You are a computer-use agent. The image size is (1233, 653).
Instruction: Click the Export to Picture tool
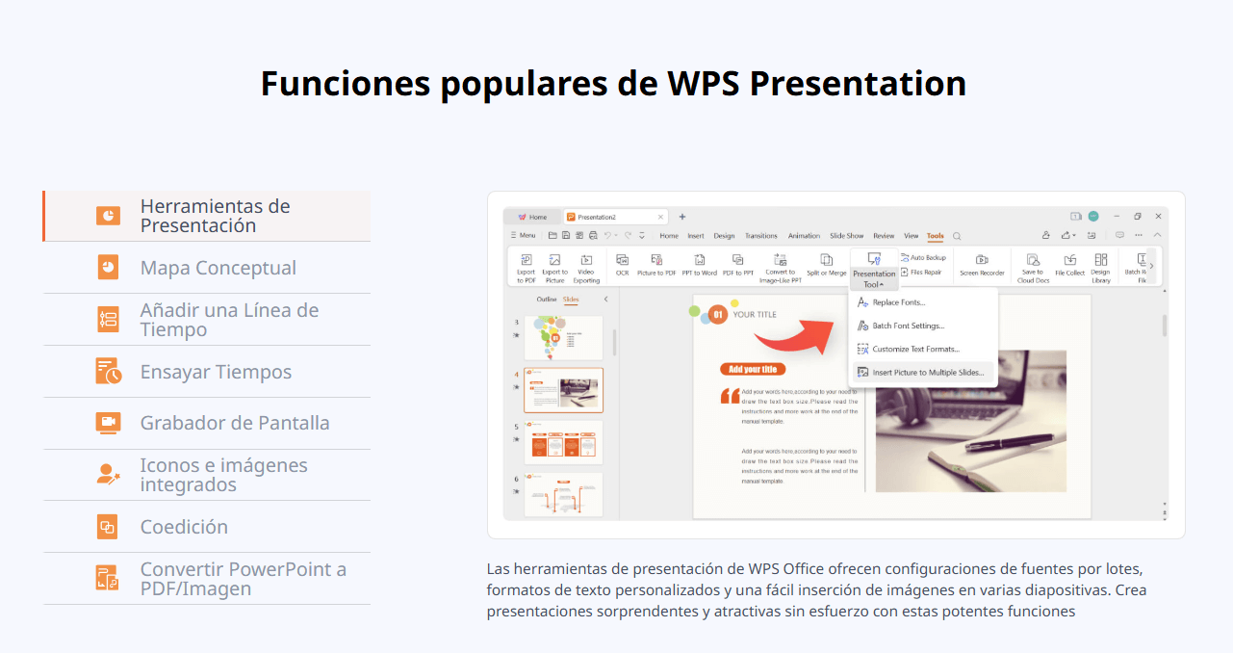click(555, 267)
